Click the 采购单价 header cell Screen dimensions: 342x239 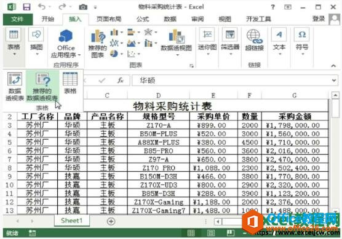point(213,116)
